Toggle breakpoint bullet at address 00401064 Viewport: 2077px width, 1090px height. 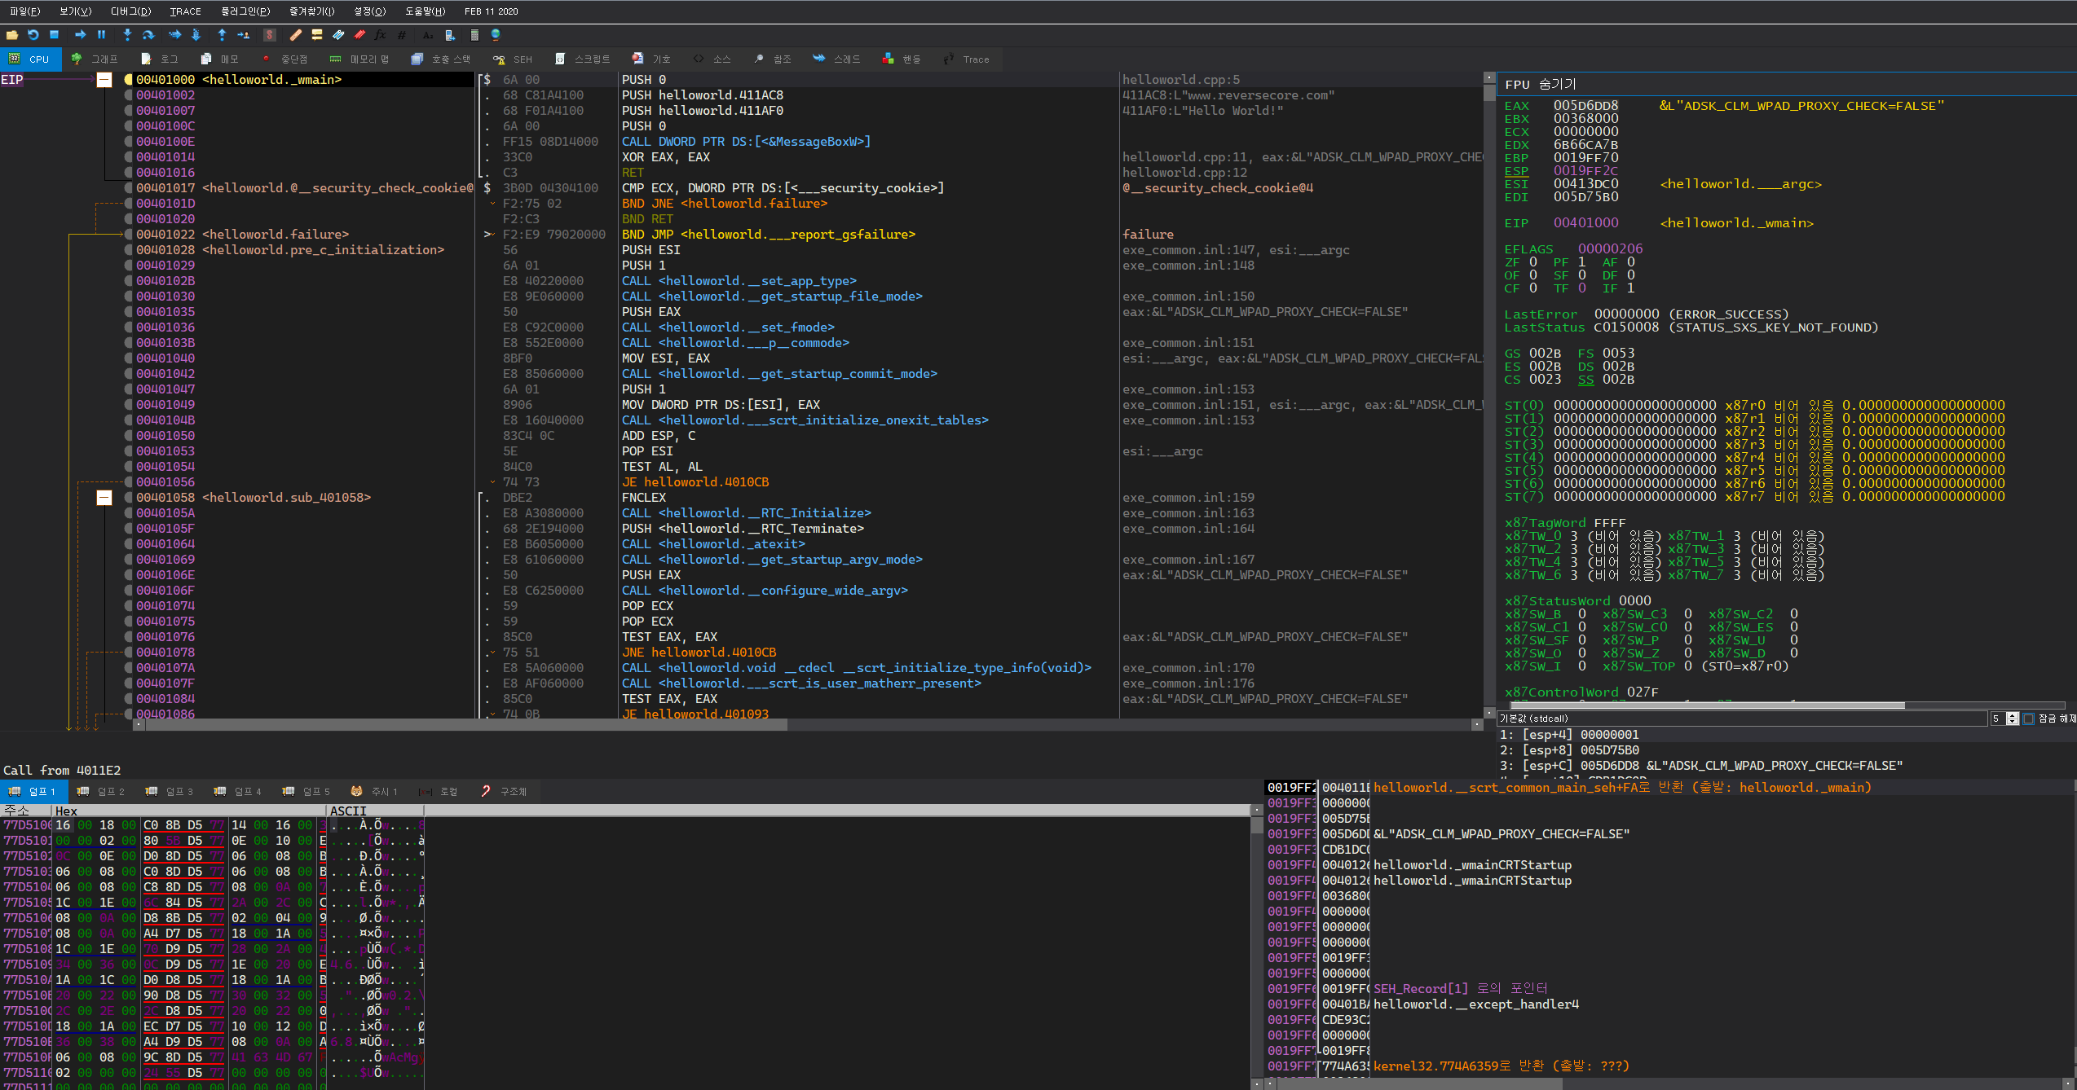[128, 544]
